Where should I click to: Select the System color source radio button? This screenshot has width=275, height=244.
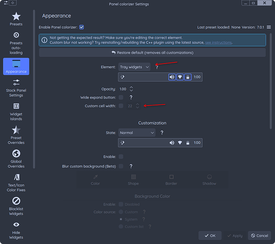(121, 219)
